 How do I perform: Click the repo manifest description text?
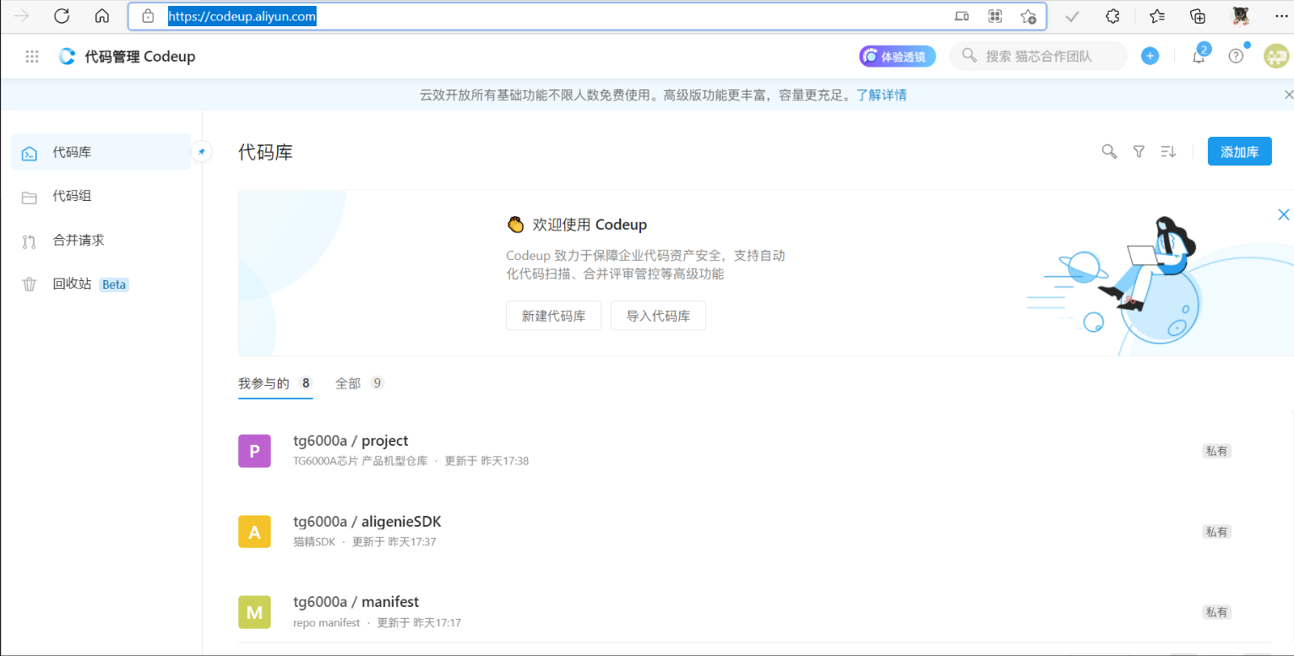(326, 623)
